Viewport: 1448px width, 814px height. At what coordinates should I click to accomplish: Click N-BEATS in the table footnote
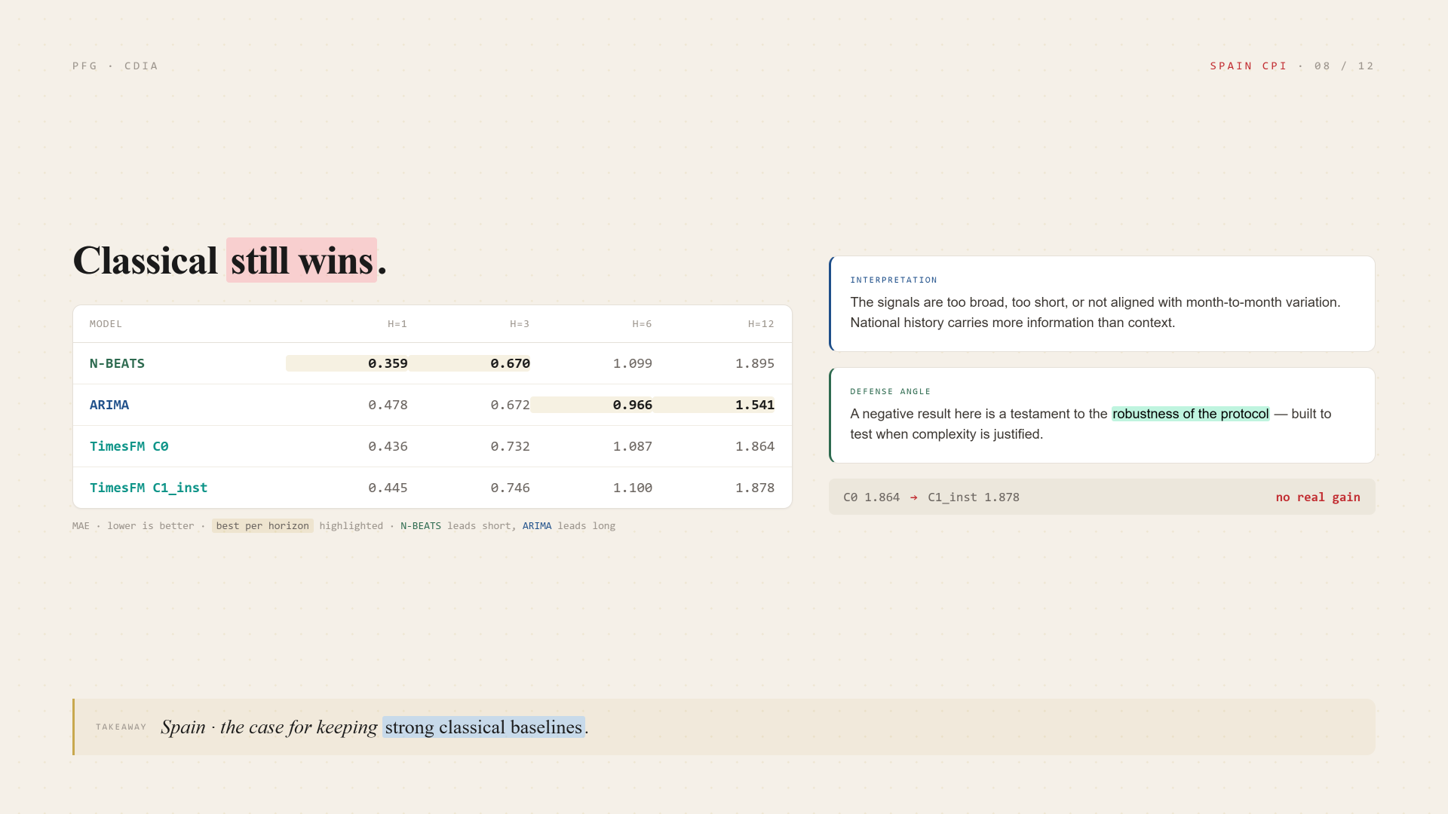(x=421, y=526)
